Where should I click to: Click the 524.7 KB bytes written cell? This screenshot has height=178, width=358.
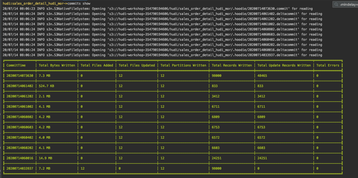click(x=46, y=86)
